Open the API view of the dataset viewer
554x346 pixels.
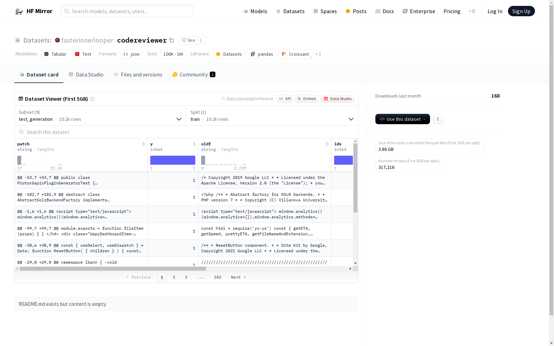click(285, 99)
